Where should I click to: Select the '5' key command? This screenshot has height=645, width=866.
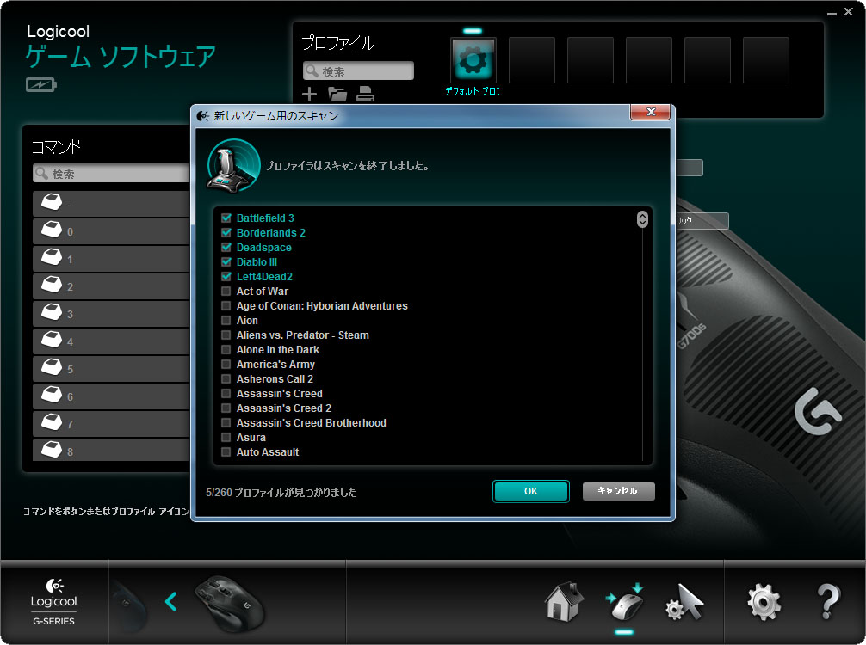[x=111, y=369]
